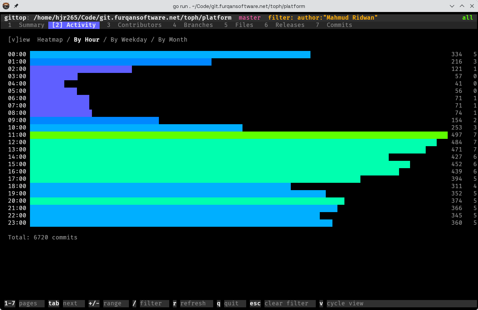Click the "all" range indicator
The width and height of the screenshot is (478, 310).
[467, 17]
